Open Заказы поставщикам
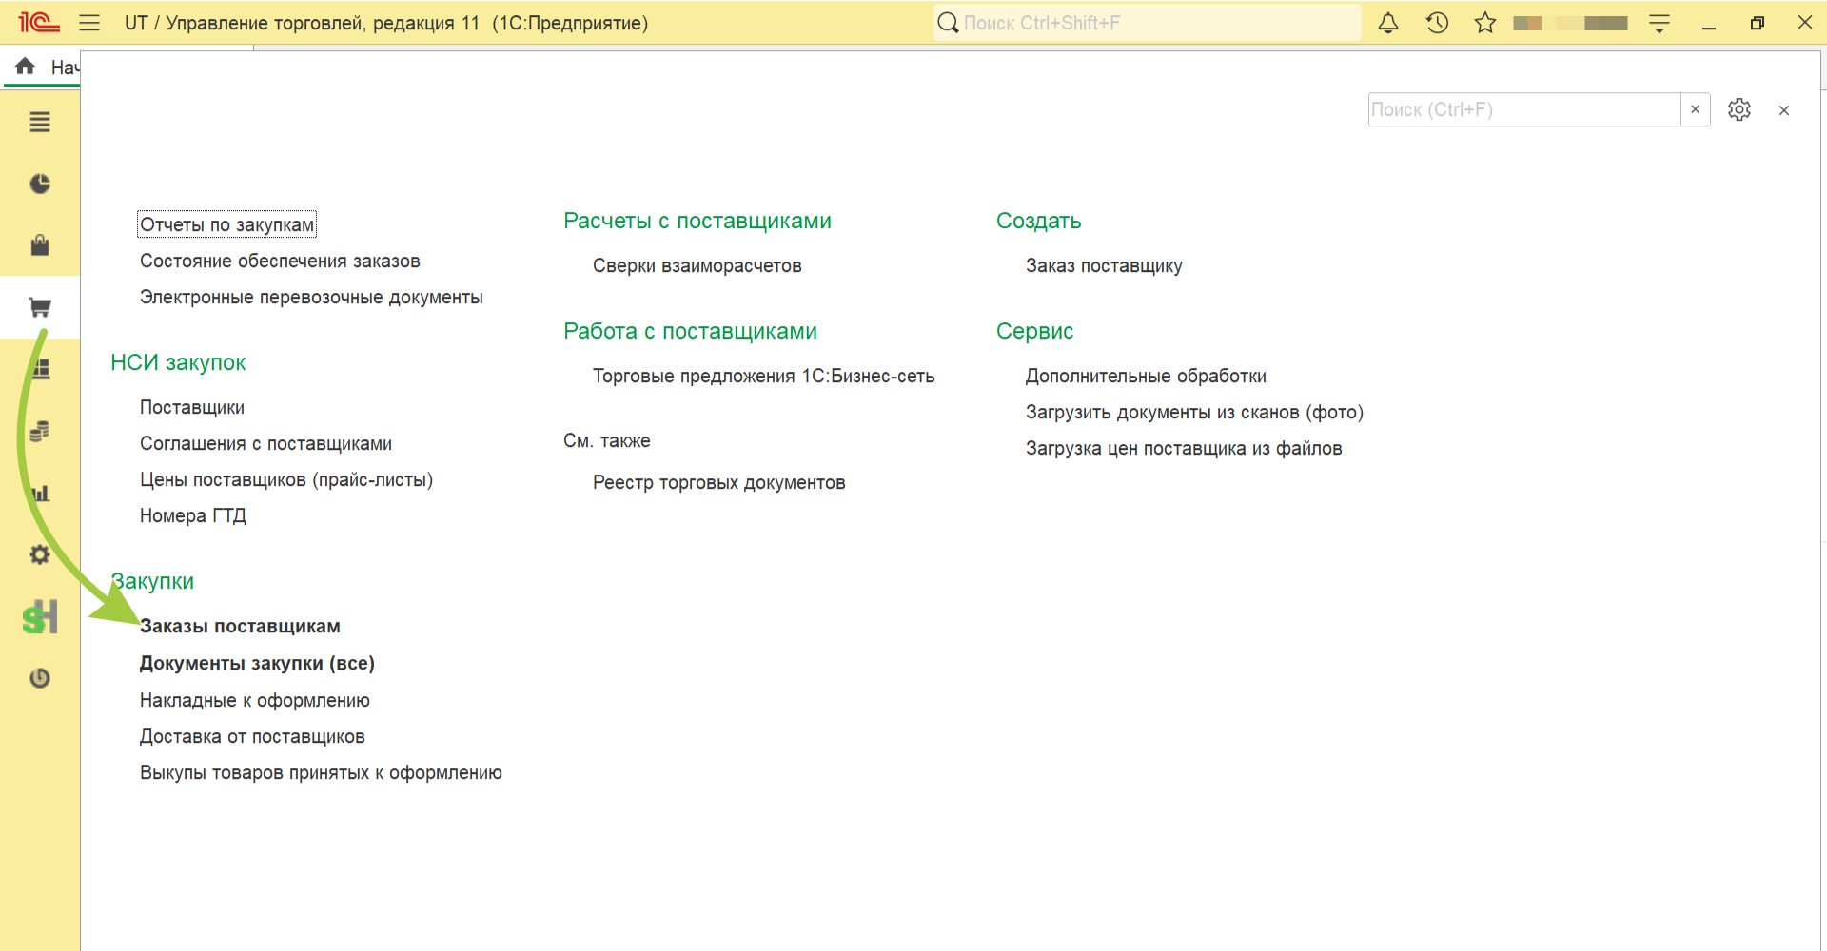The width and height of the screenshot is (1827, 951). (x=240, y=626)
